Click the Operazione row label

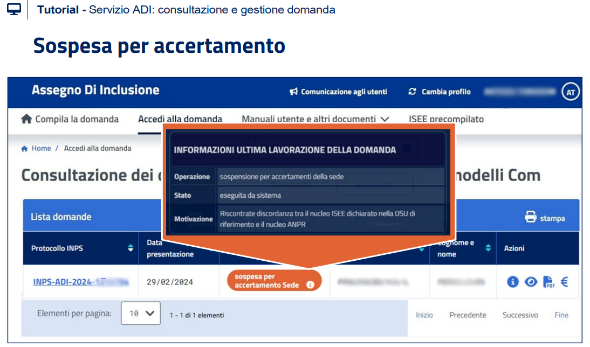[192, 177]
